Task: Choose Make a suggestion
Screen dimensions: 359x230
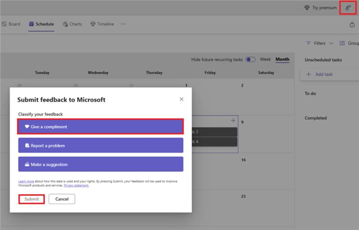Action: click(101, 164)
